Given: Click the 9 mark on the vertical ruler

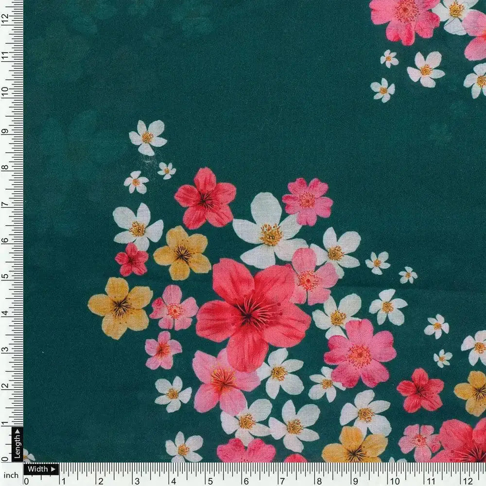Looking at the screenshot, I should pos(6,131).
